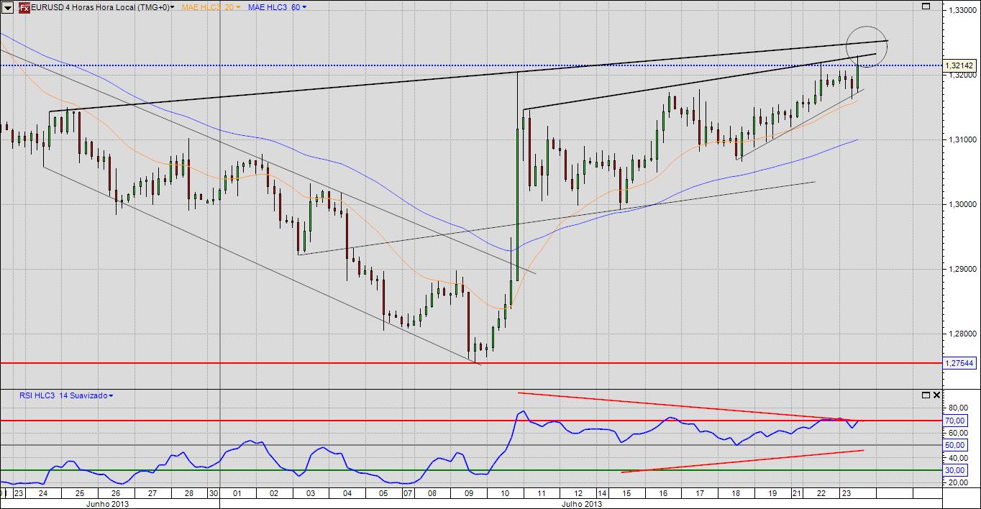Select the RSI 50,00 level label
This screenshot has height=509, width=981.
coord(954,446)
